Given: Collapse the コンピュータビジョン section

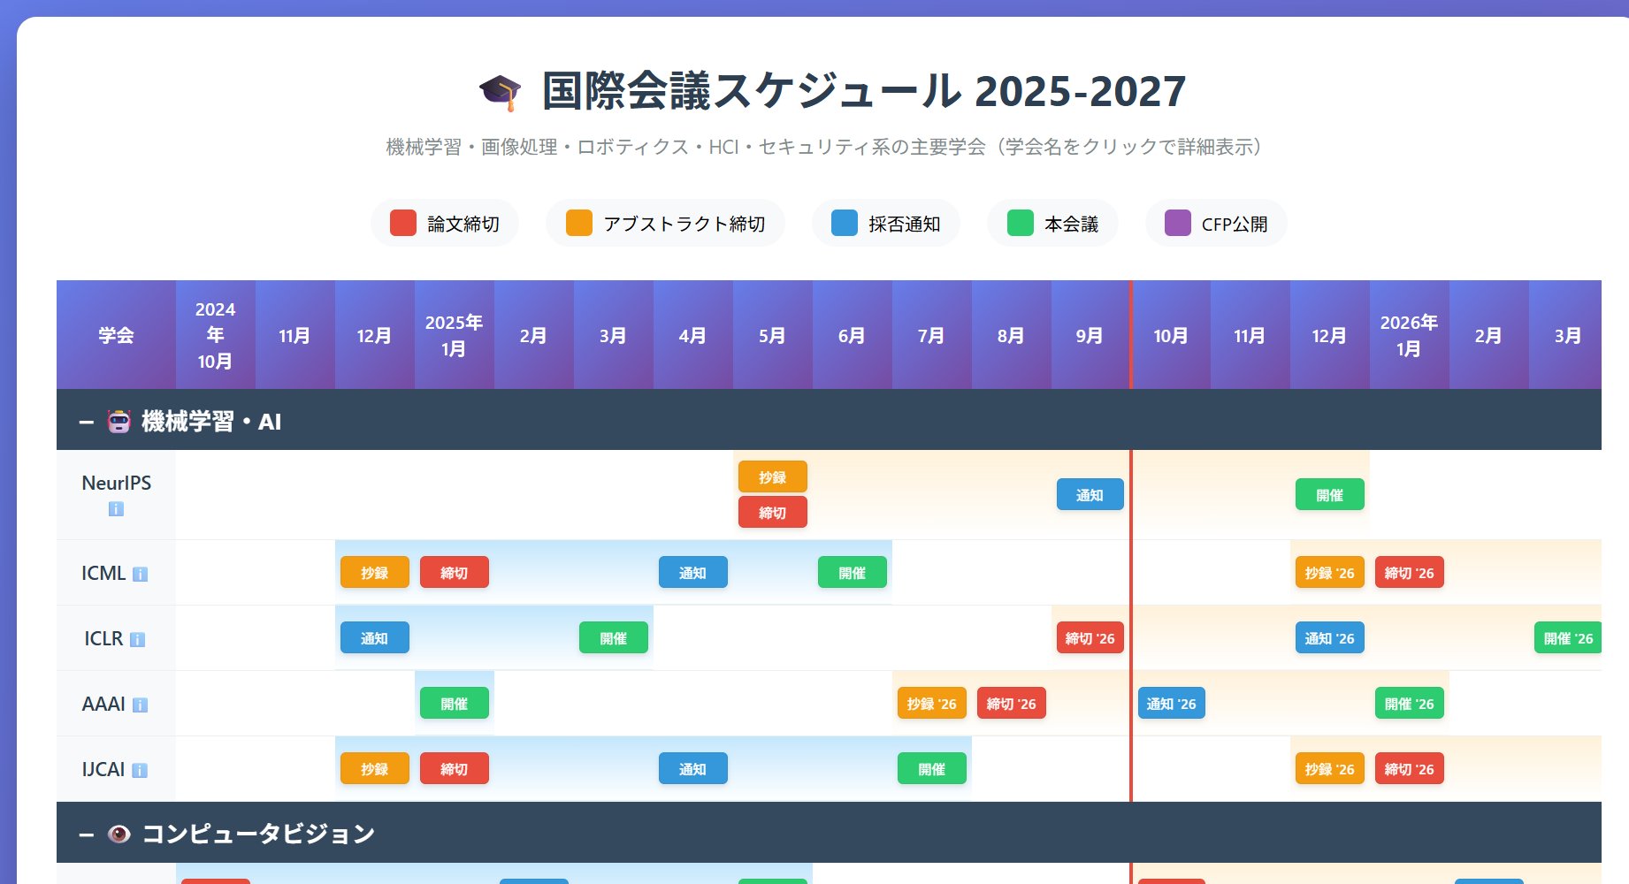Looking at the screenshot, I should pyautogui.click(x=86, y=834).
